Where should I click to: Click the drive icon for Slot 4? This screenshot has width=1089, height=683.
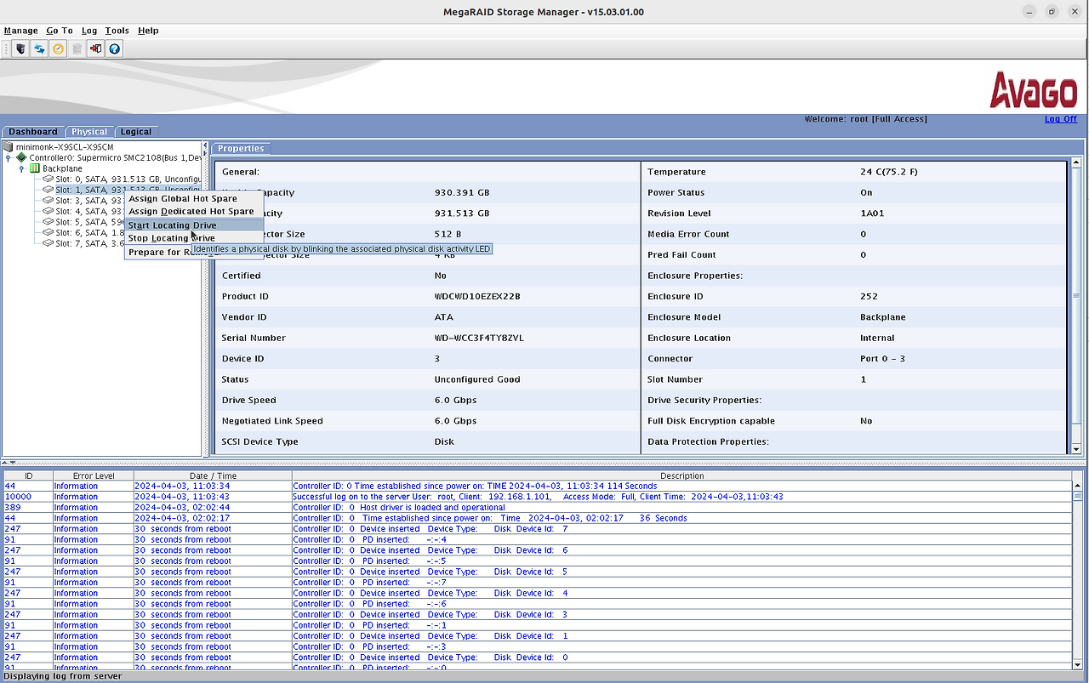click(x=48, y=211)
